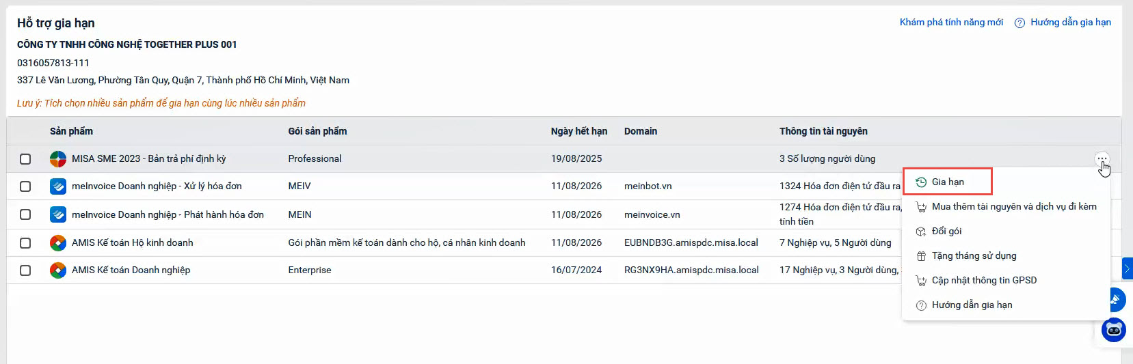Tick the checkbox for meInvoice Phát hành hóa đơn
Screen dimensions: 1133x364
click(25, 214)
